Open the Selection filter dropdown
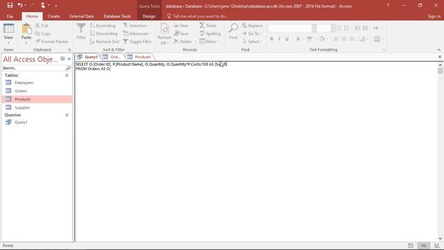This screenshot has width=444, height=250. (x=136, y=26)
